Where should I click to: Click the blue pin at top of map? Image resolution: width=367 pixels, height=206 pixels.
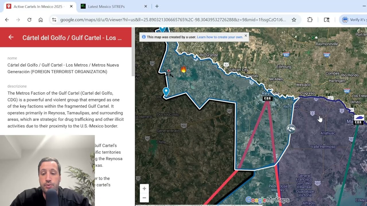(x=163, y=29)
